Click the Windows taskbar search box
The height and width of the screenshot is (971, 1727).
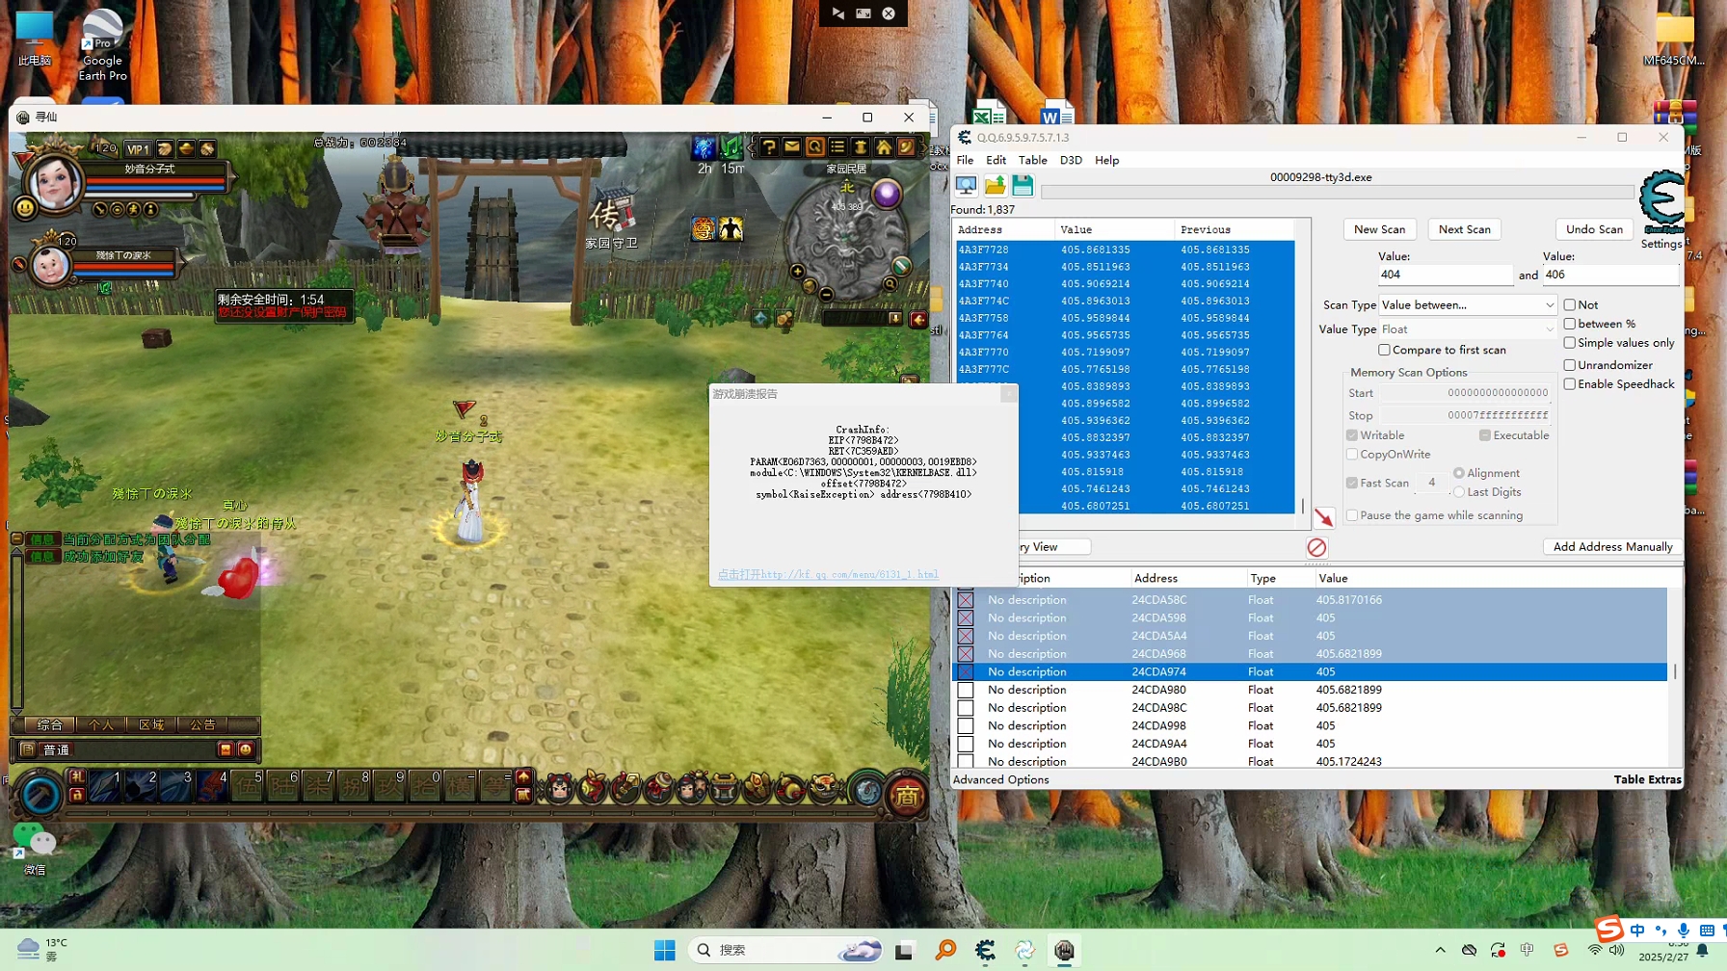click(785, 950)
